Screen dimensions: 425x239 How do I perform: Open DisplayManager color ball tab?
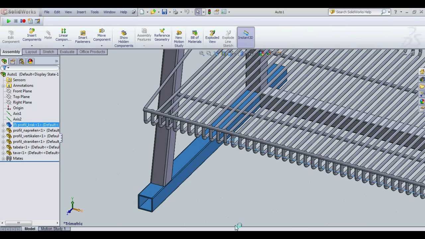(x=30, y=61)
